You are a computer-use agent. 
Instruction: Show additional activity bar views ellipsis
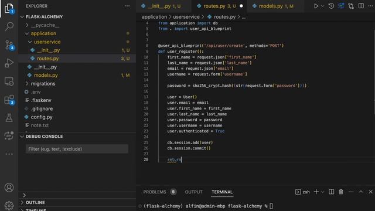[x=9, y=154]
